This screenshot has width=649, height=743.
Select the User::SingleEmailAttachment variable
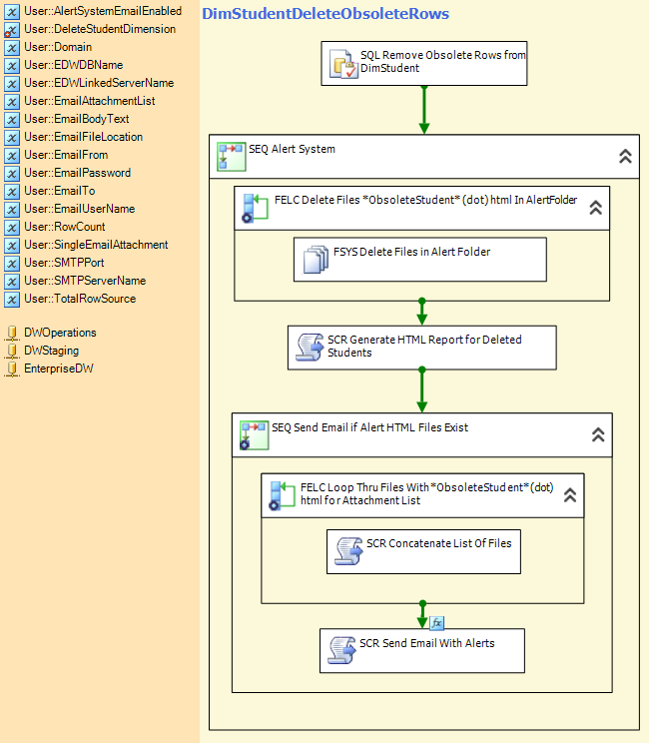point(96,245)
